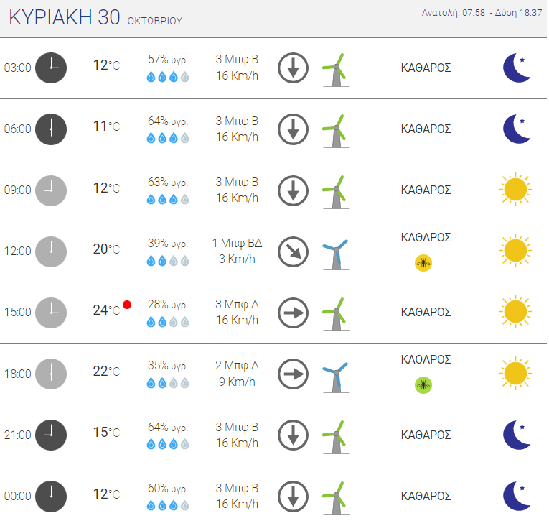
Task: Click ΚΑΘΑΡΟΣ label in the 21:00 row
Action: [426, 435]
